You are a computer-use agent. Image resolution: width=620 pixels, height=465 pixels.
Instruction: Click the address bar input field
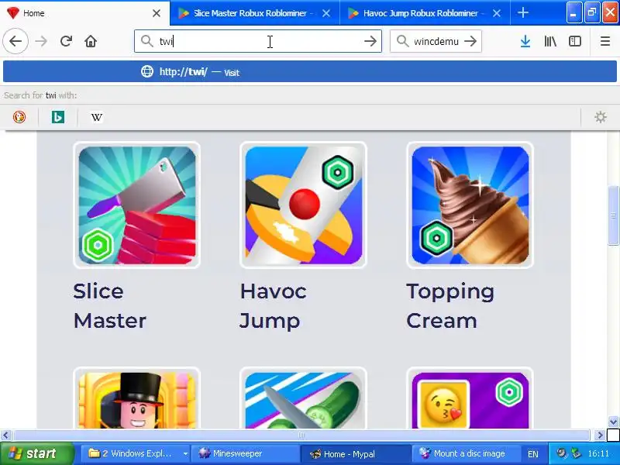click(x=258, y=41)
